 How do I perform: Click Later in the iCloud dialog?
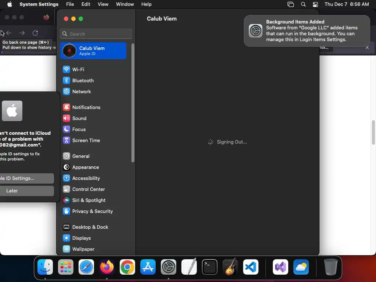click(x=27, y=191)
